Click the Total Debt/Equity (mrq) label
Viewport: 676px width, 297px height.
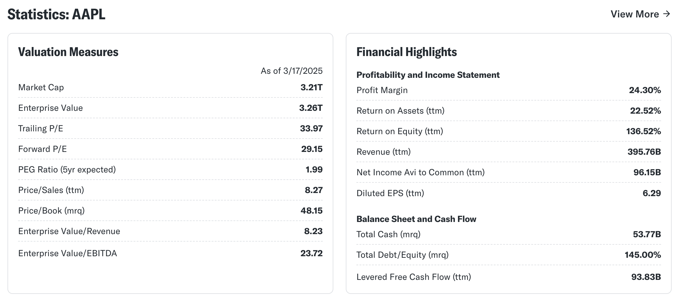[x=402, y=255]
